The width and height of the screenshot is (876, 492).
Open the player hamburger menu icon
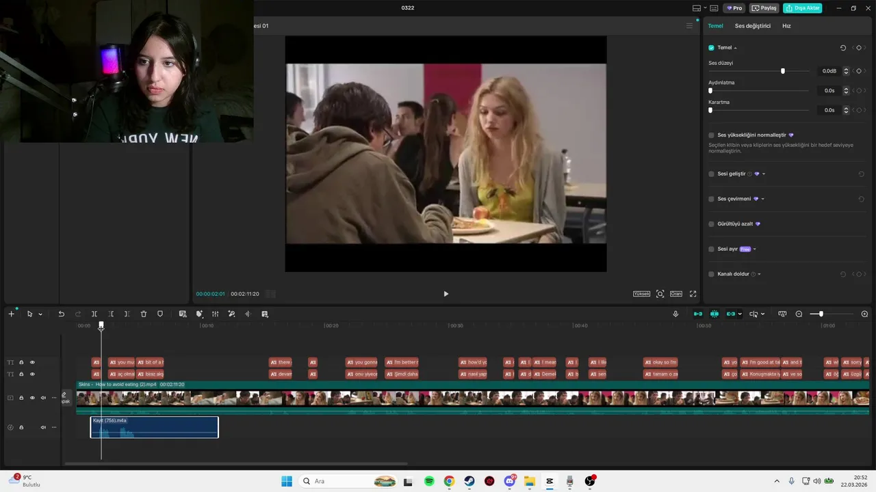(x=689, y=26)
